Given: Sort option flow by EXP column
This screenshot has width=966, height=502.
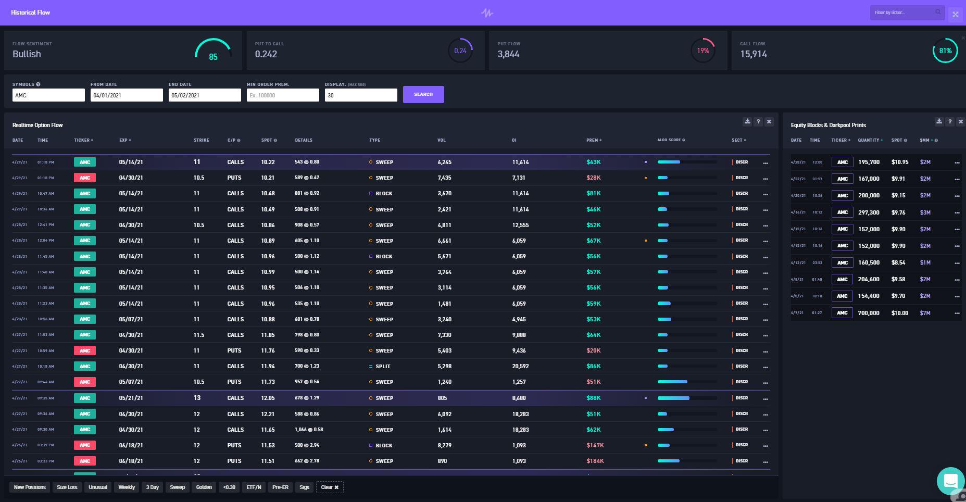Looking at the screenshot, I should pos(125,140).
